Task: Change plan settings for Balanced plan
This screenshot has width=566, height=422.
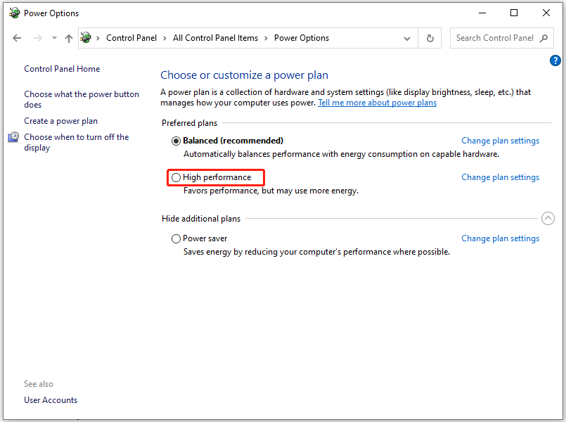Action: point(501,141)
